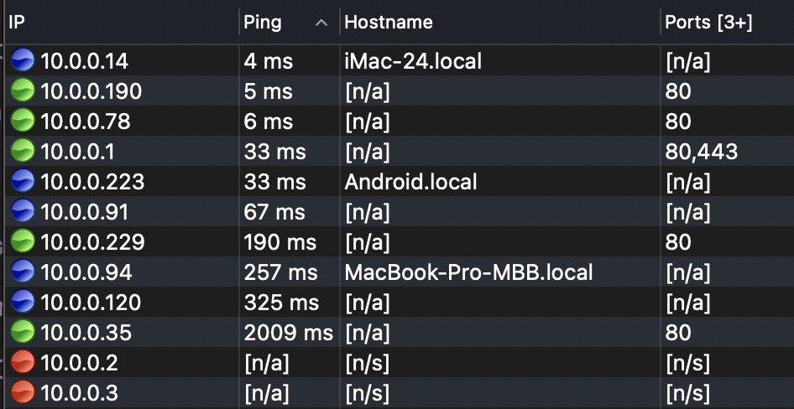Click the green status icon for 10.0.0.229

click(24, 242)
